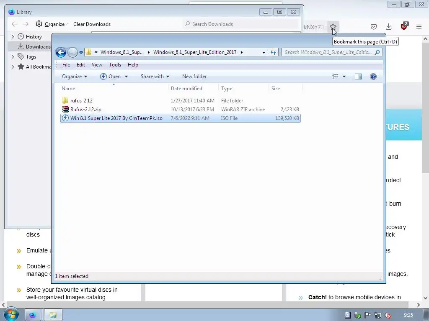This screenshot has width=429, height=321.
Task: Click Save to Pocket icon in Firefox
Action: point(373,27)
